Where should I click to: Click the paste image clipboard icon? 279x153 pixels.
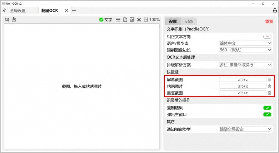coord(14,20)
